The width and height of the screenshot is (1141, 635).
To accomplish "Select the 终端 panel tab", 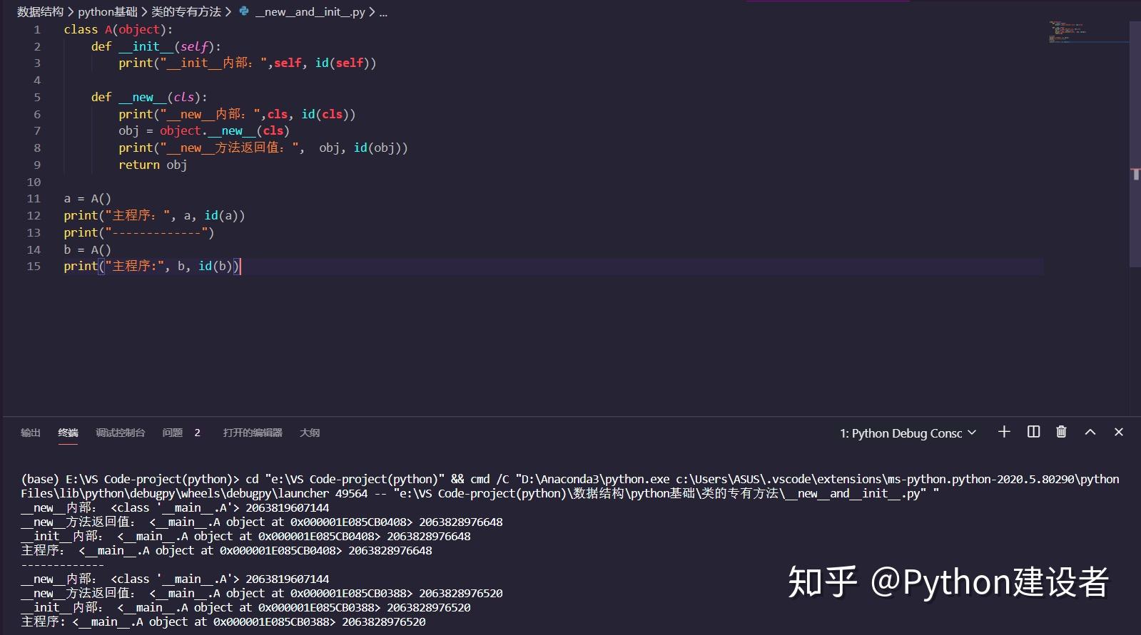I will (x=68, y=433).
